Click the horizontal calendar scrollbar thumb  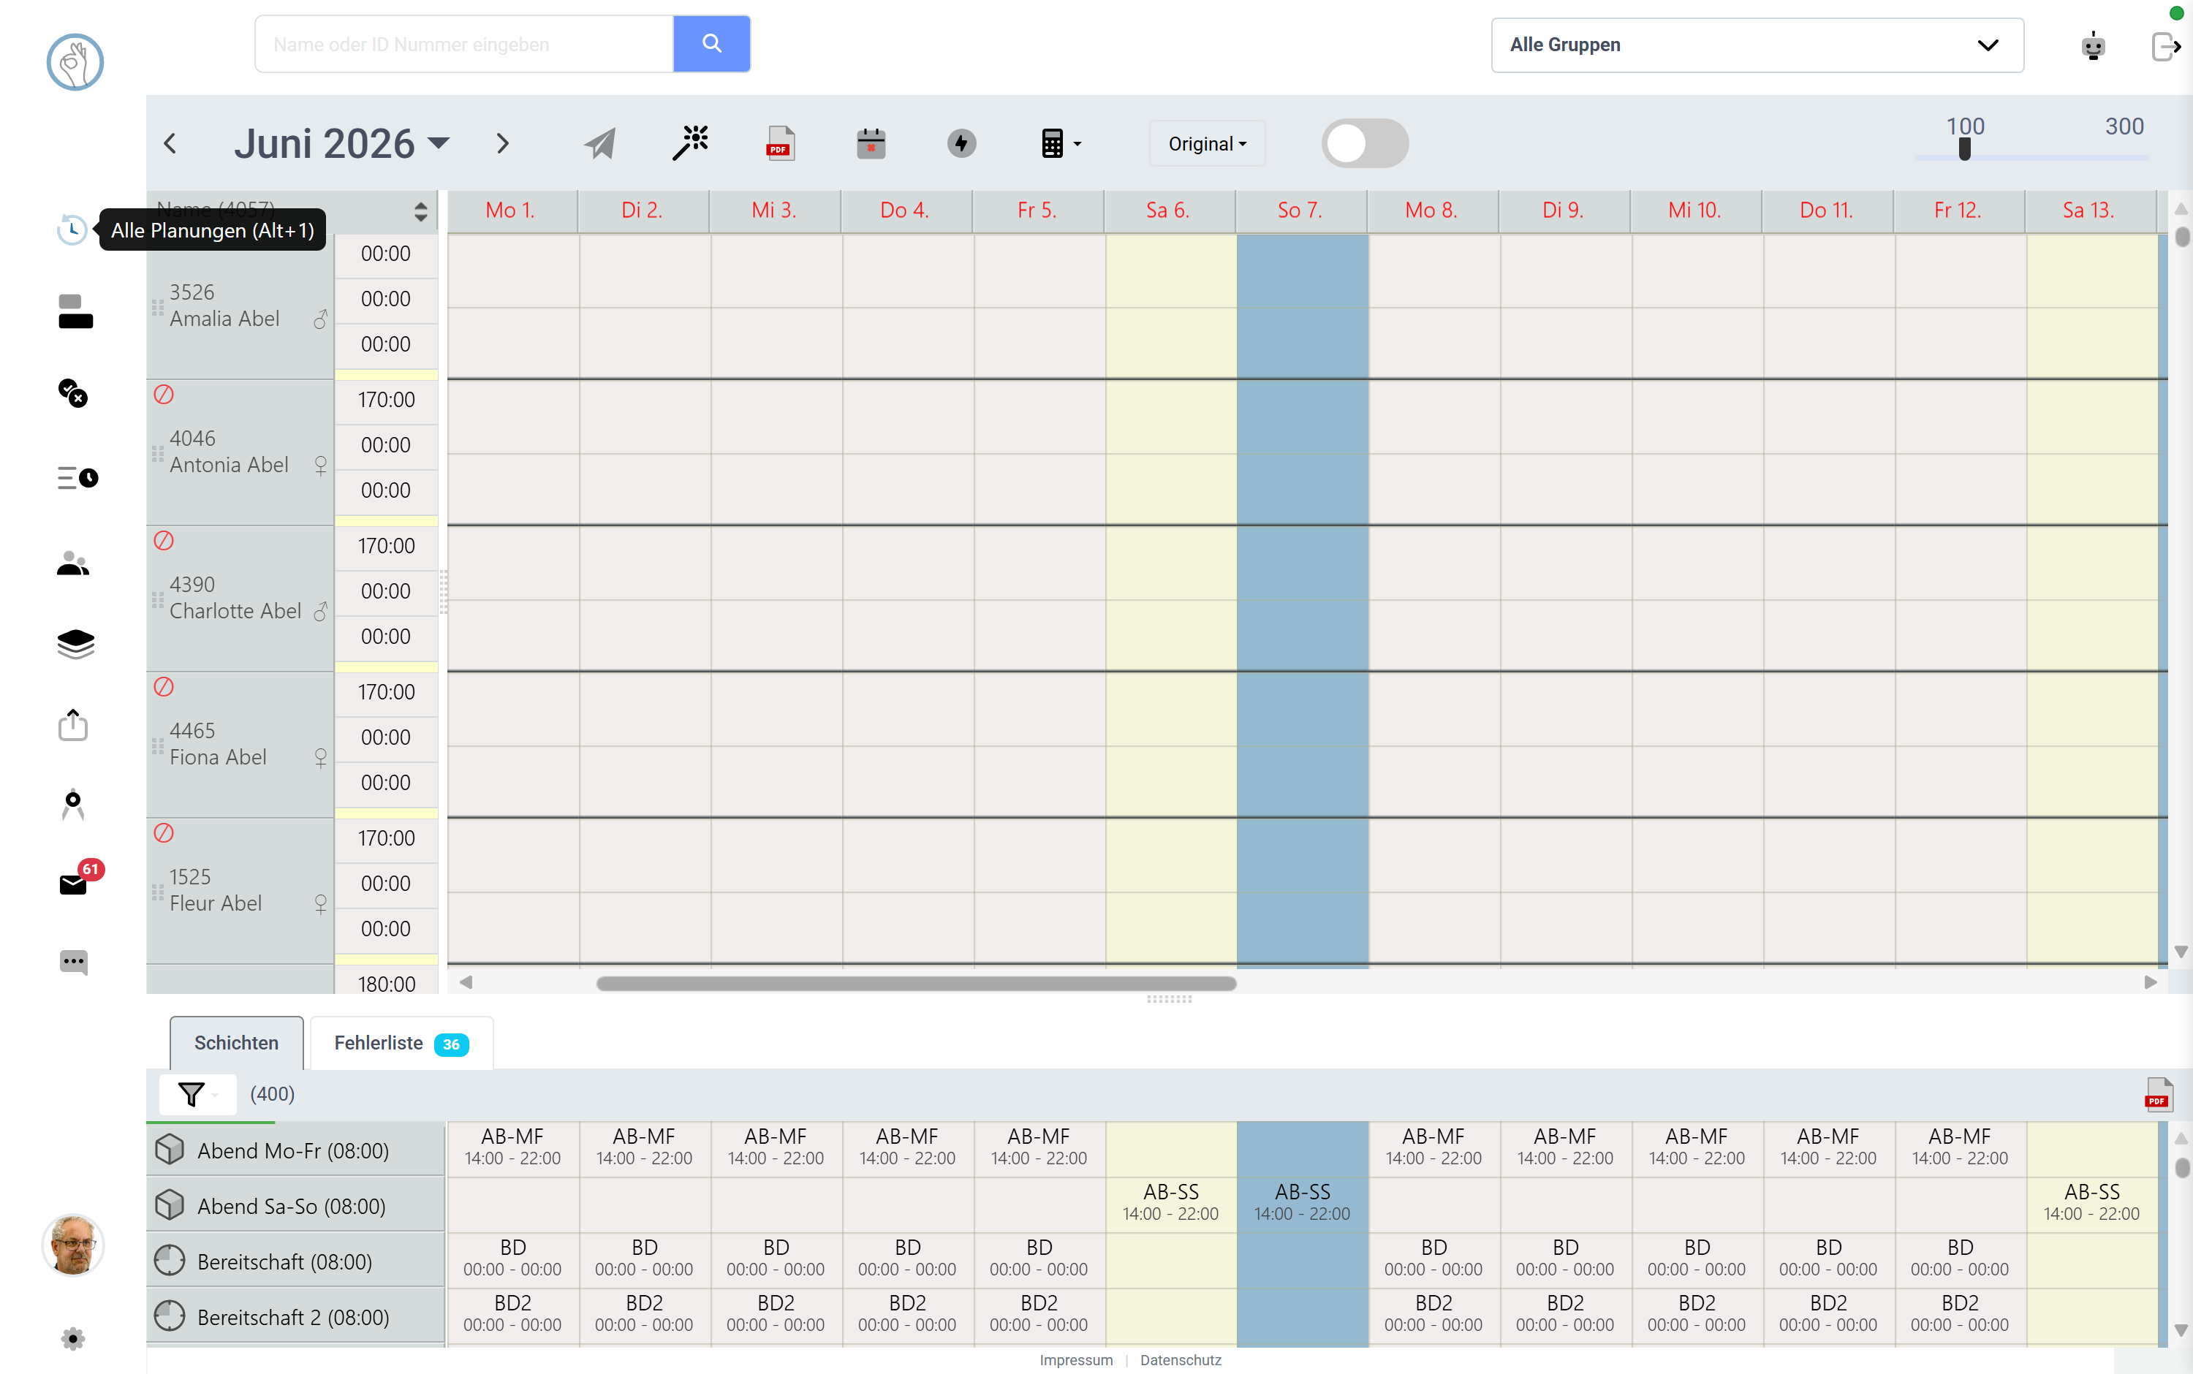click(916, 983)
